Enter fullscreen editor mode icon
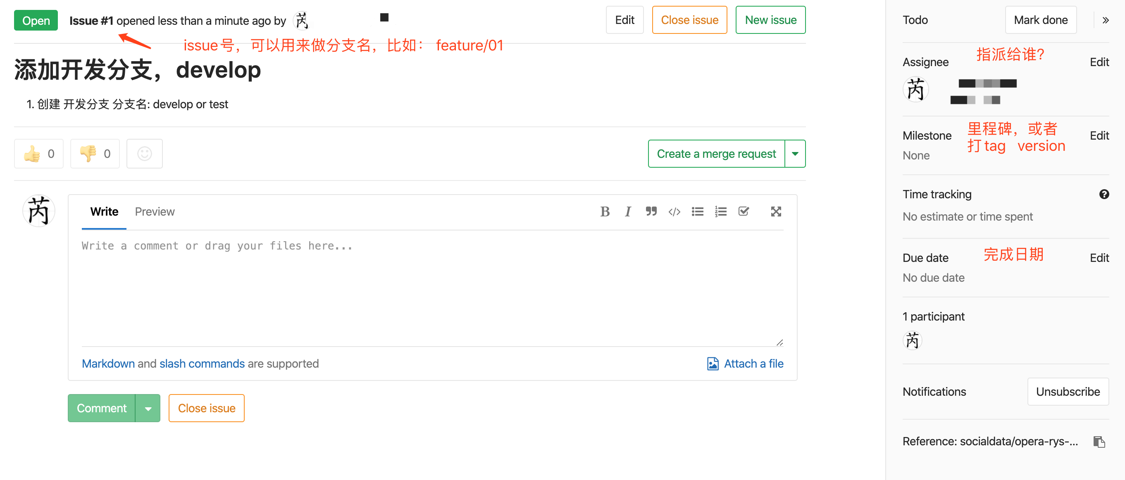The image size is (1125, 480). tap(776, 211)
